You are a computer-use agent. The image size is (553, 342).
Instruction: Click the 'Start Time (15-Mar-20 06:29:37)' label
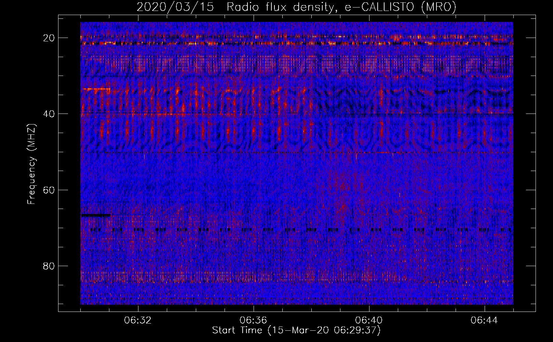[x=296, y=330]
